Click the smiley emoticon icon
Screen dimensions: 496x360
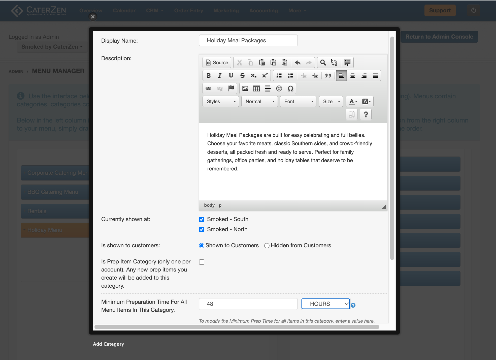(x=279, y=88)
